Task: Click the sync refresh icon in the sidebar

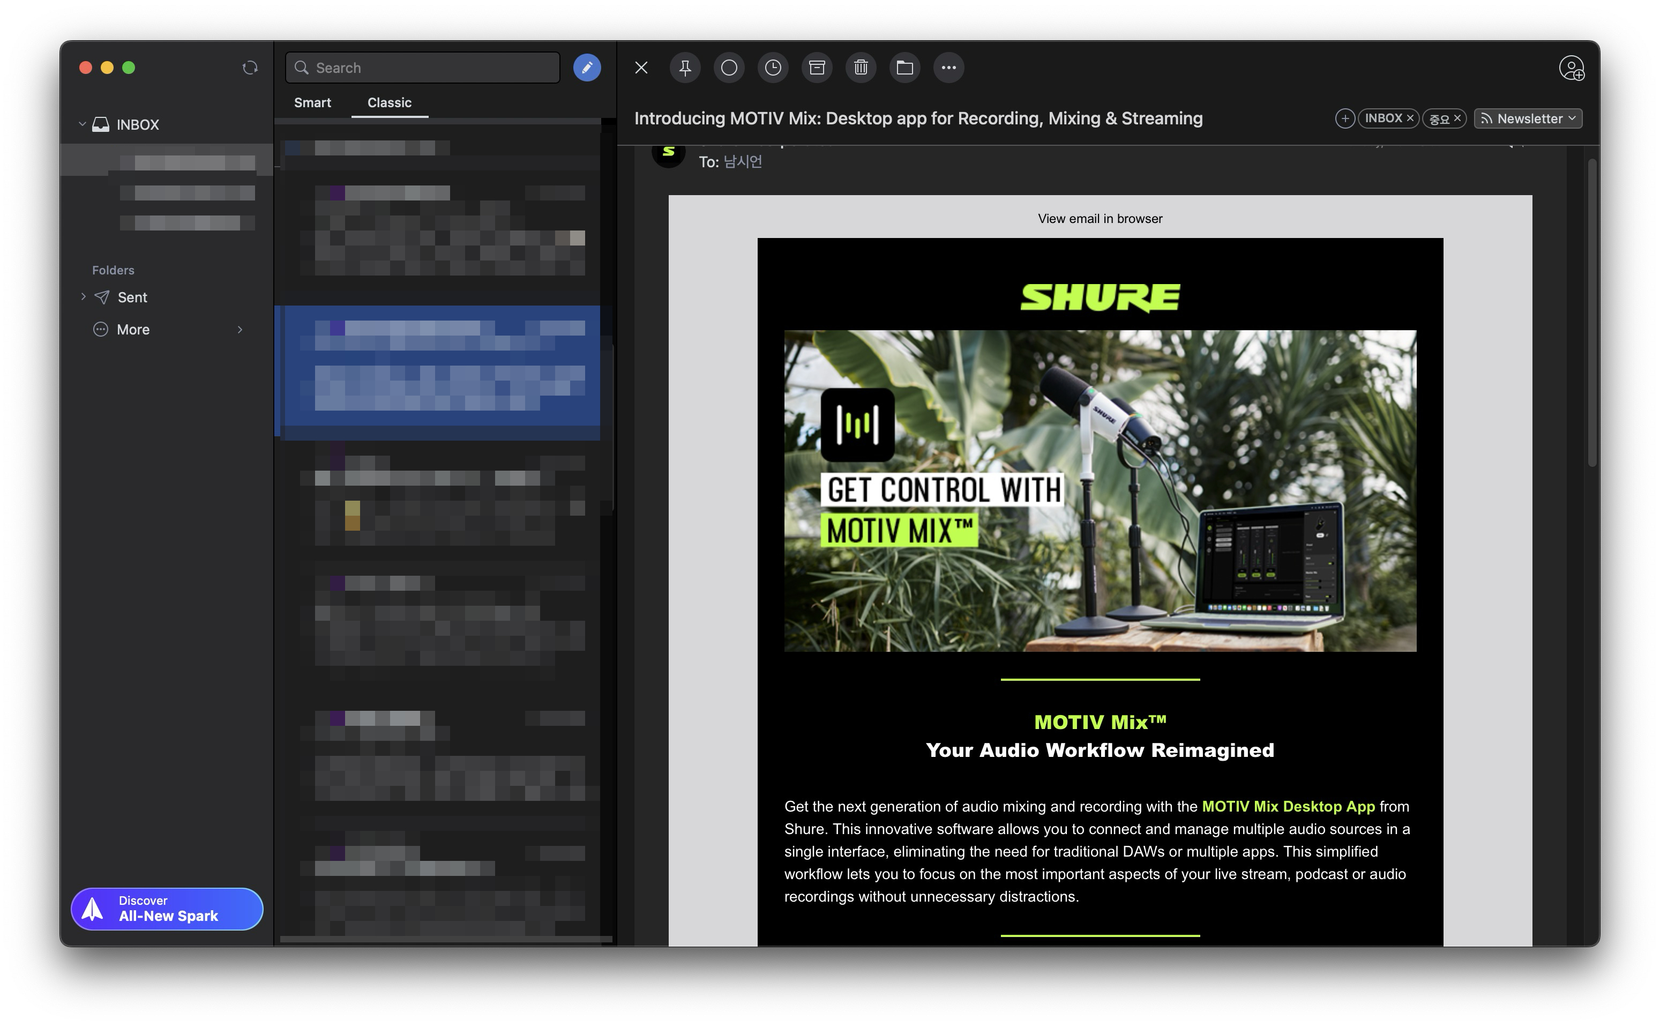Action: pyautogui.click(x=250, y=67)
